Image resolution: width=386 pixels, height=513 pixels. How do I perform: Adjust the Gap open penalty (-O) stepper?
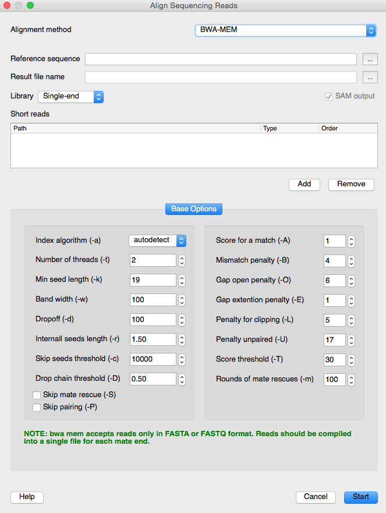pyautogui.click(x=351, y=281)
